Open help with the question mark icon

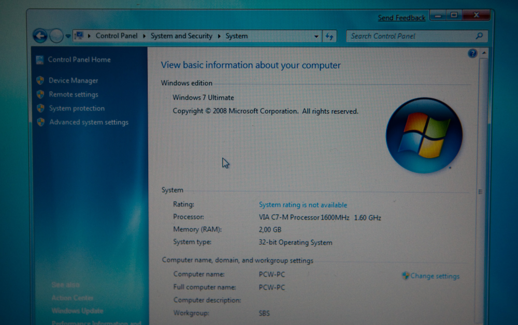[x=472, y=53]
